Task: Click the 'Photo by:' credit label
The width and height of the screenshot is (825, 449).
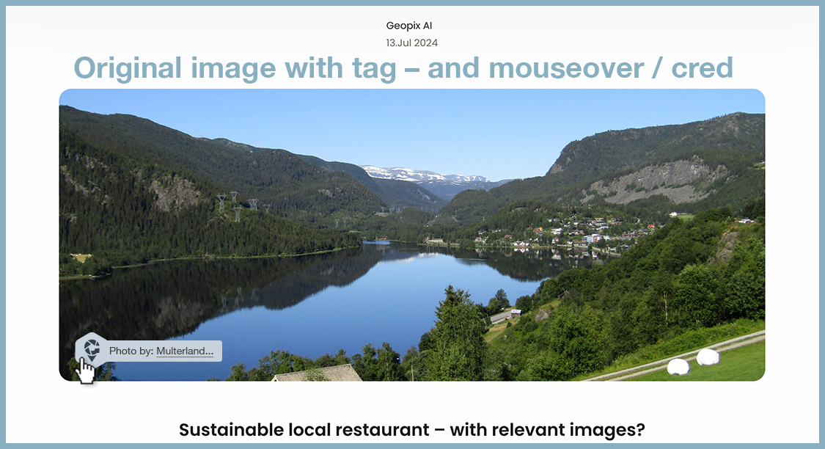Action: point(131,351)
